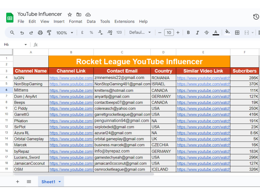Open the Borders menu
This screenshot has height=195, width=260.
point(237,32)
